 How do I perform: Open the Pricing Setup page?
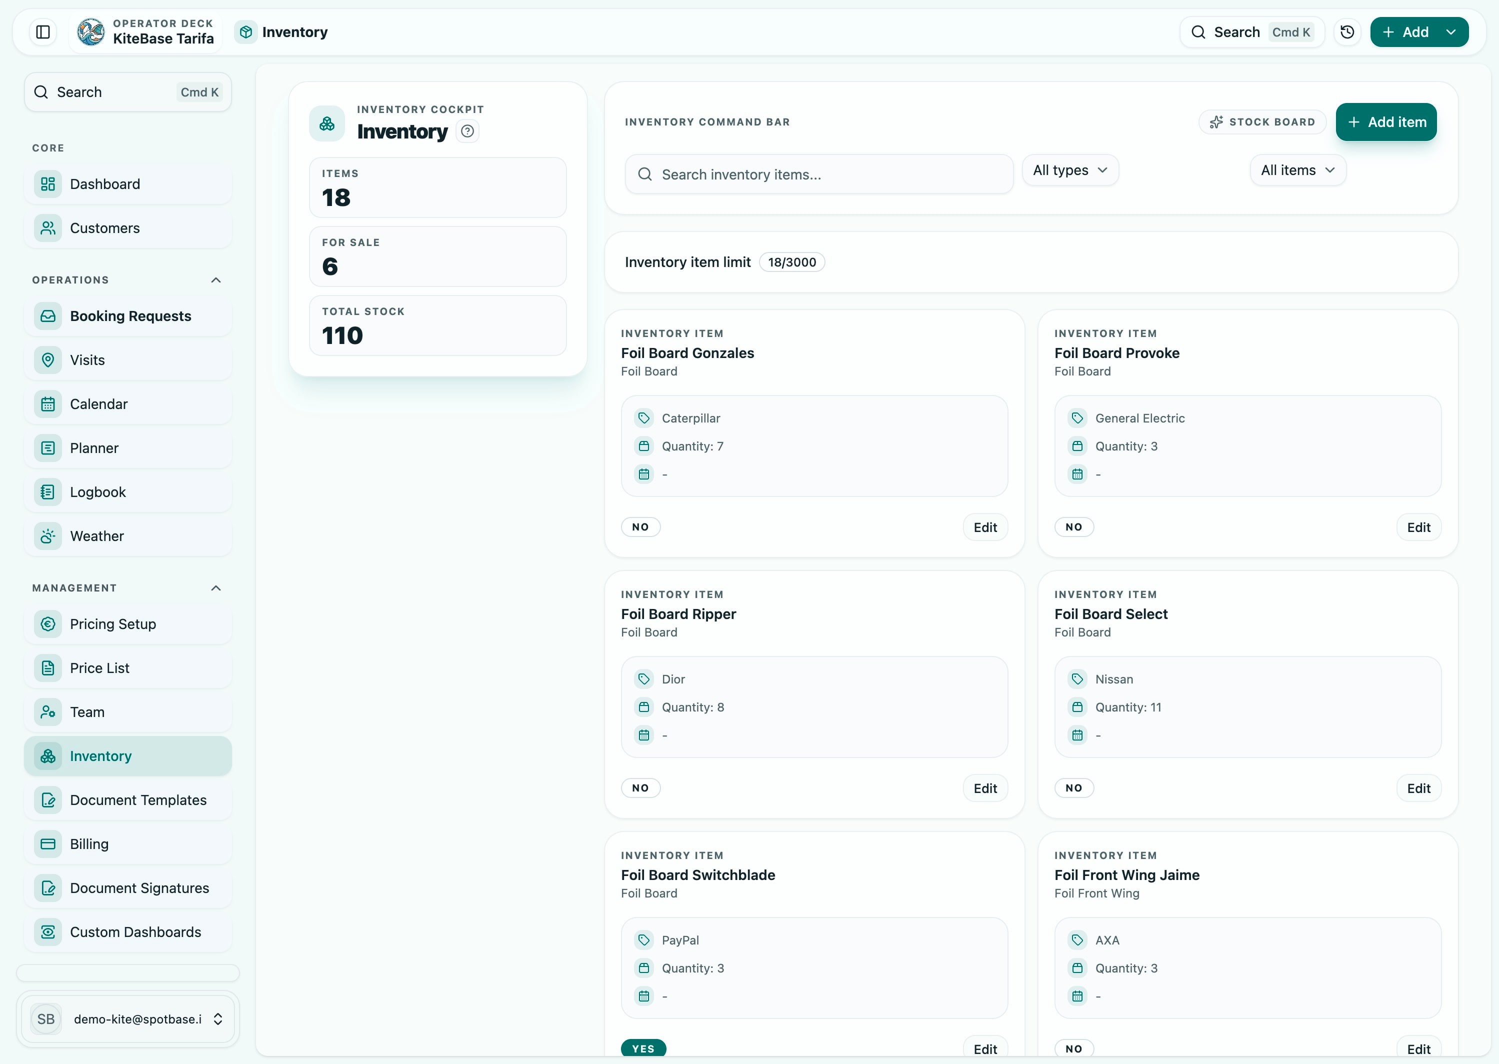[x=112, y=623]
